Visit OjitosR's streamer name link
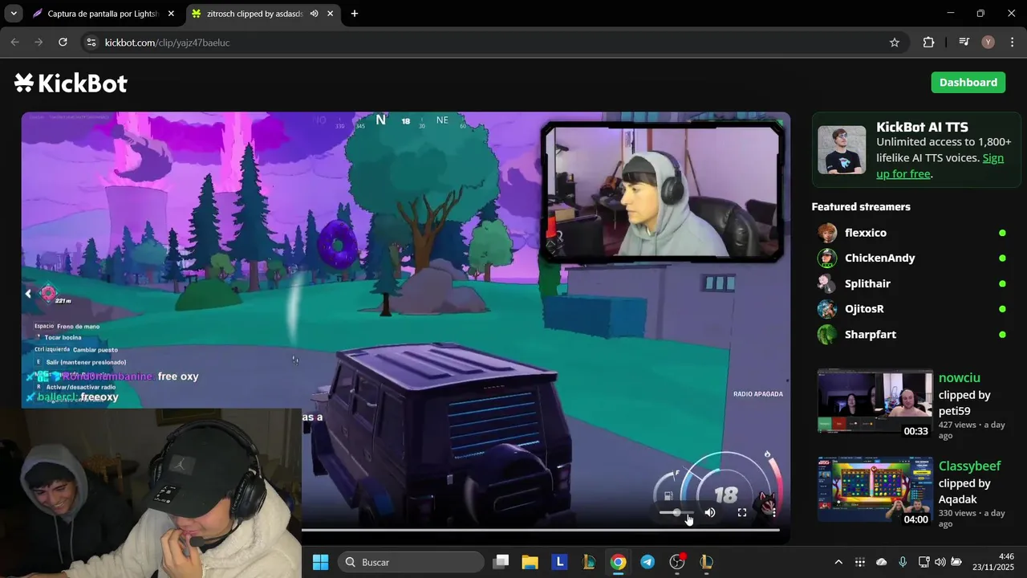The height and width of the screenshot is (578, 1027). point(864,309)
